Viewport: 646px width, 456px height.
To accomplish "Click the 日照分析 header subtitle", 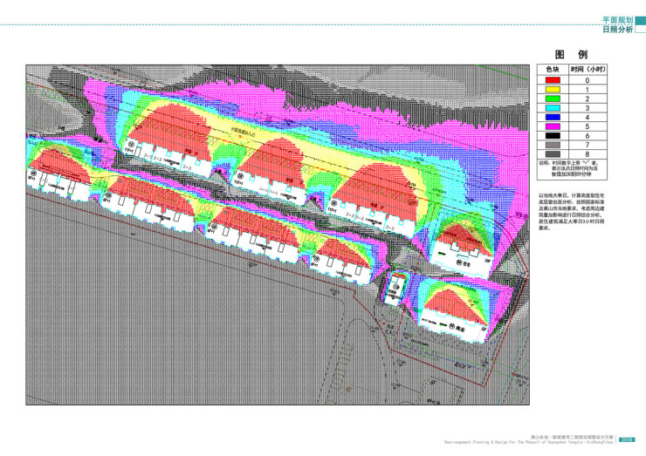I will click(617, 29).
